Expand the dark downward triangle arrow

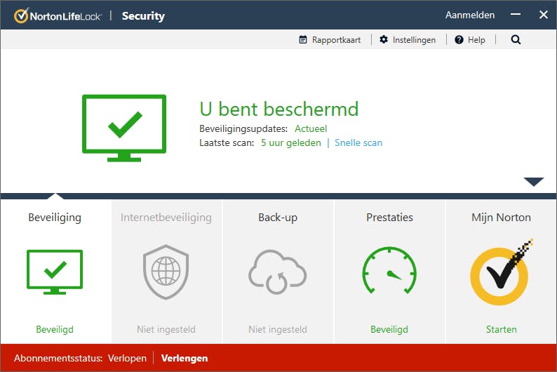click(533, 182)
